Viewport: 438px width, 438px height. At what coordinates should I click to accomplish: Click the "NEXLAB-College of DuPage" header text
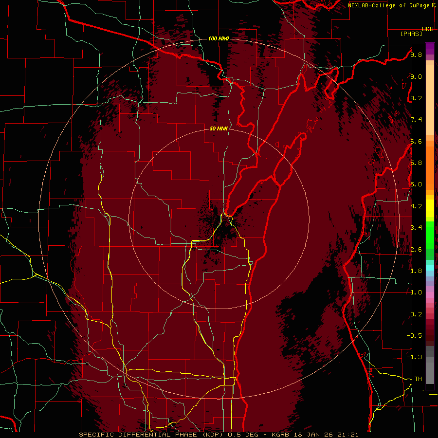tap(388, 5)
